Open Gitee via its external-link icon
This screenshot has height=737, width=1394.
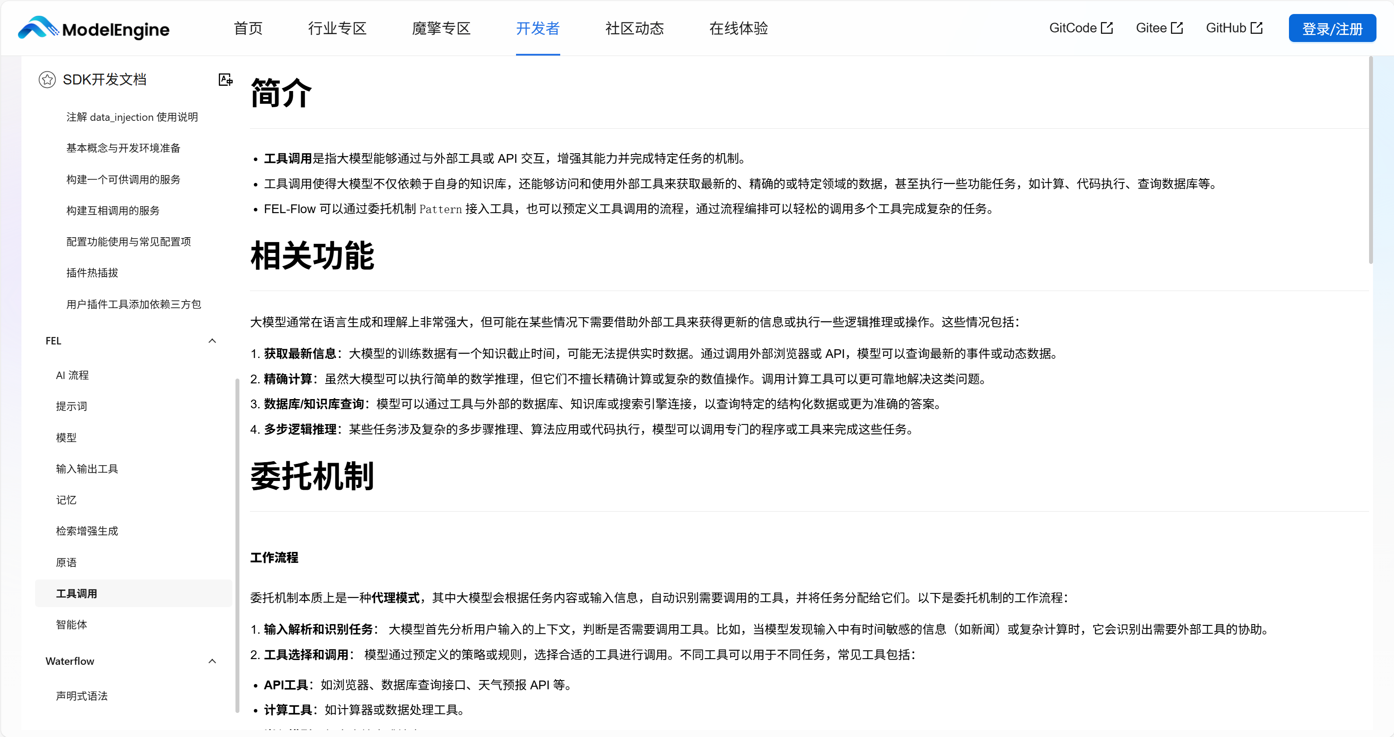[1177, 27]
